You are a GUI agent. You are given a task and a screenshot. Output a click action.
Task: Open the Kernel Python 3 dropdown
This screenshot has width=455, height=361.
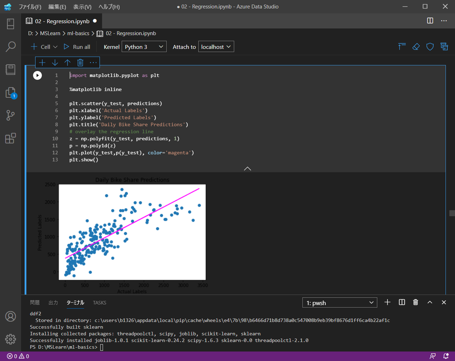click(x=144, y=47)
